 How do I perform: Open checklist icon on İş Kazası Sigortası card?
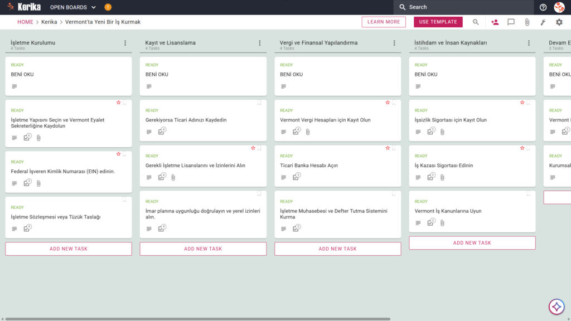pyautogui.click(x=431, y=177)
